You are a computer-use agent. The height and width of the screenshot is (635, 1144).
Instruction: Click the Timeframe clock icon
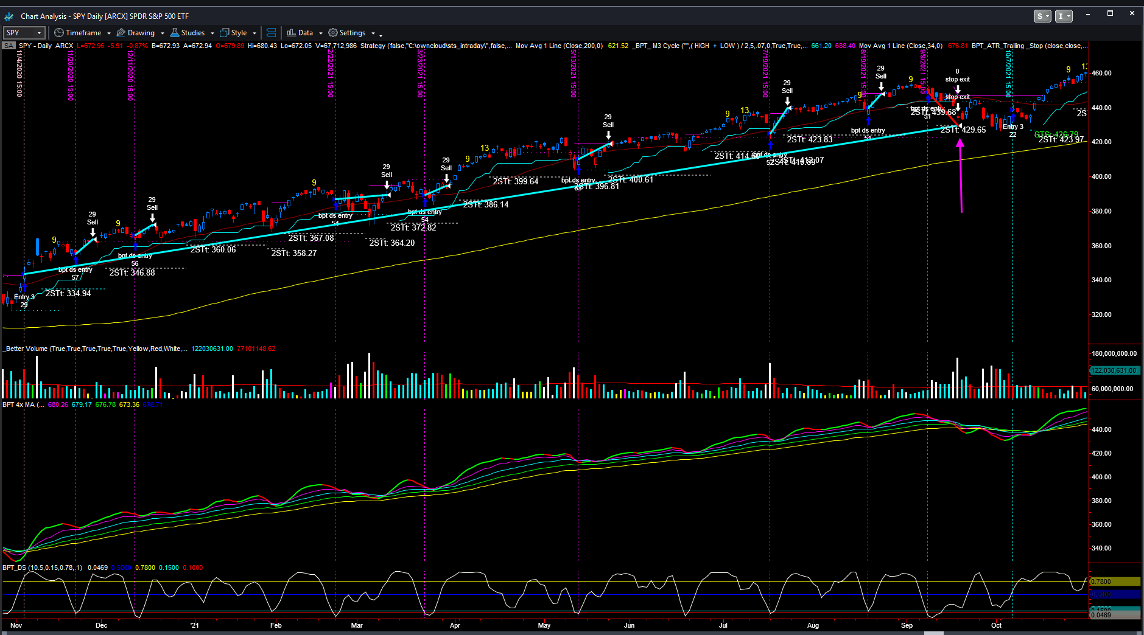59,33
